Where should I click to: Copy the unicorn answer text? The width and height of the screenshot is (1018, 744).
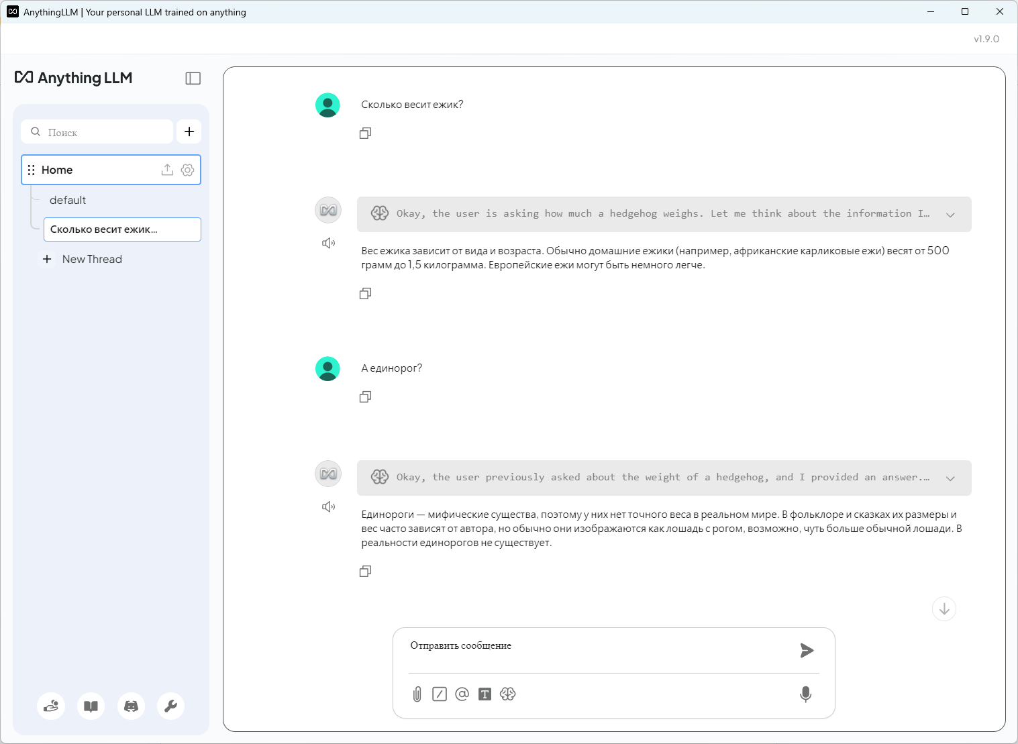pos(365,571)
